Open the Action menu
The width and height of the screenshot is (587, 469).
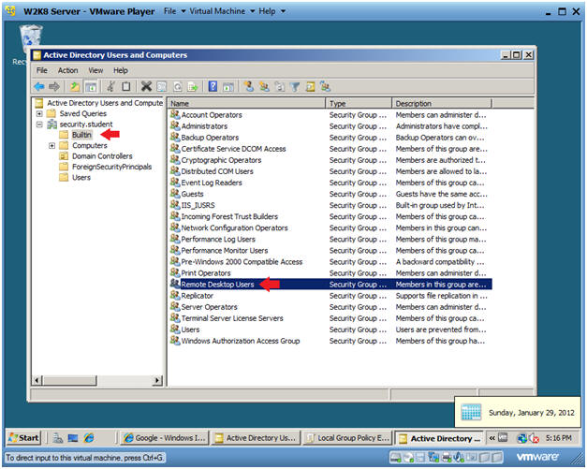tap(67, 70)
